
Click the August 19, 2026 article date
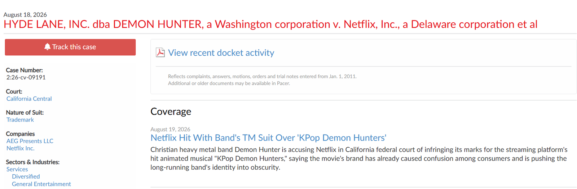click(170, 129)
